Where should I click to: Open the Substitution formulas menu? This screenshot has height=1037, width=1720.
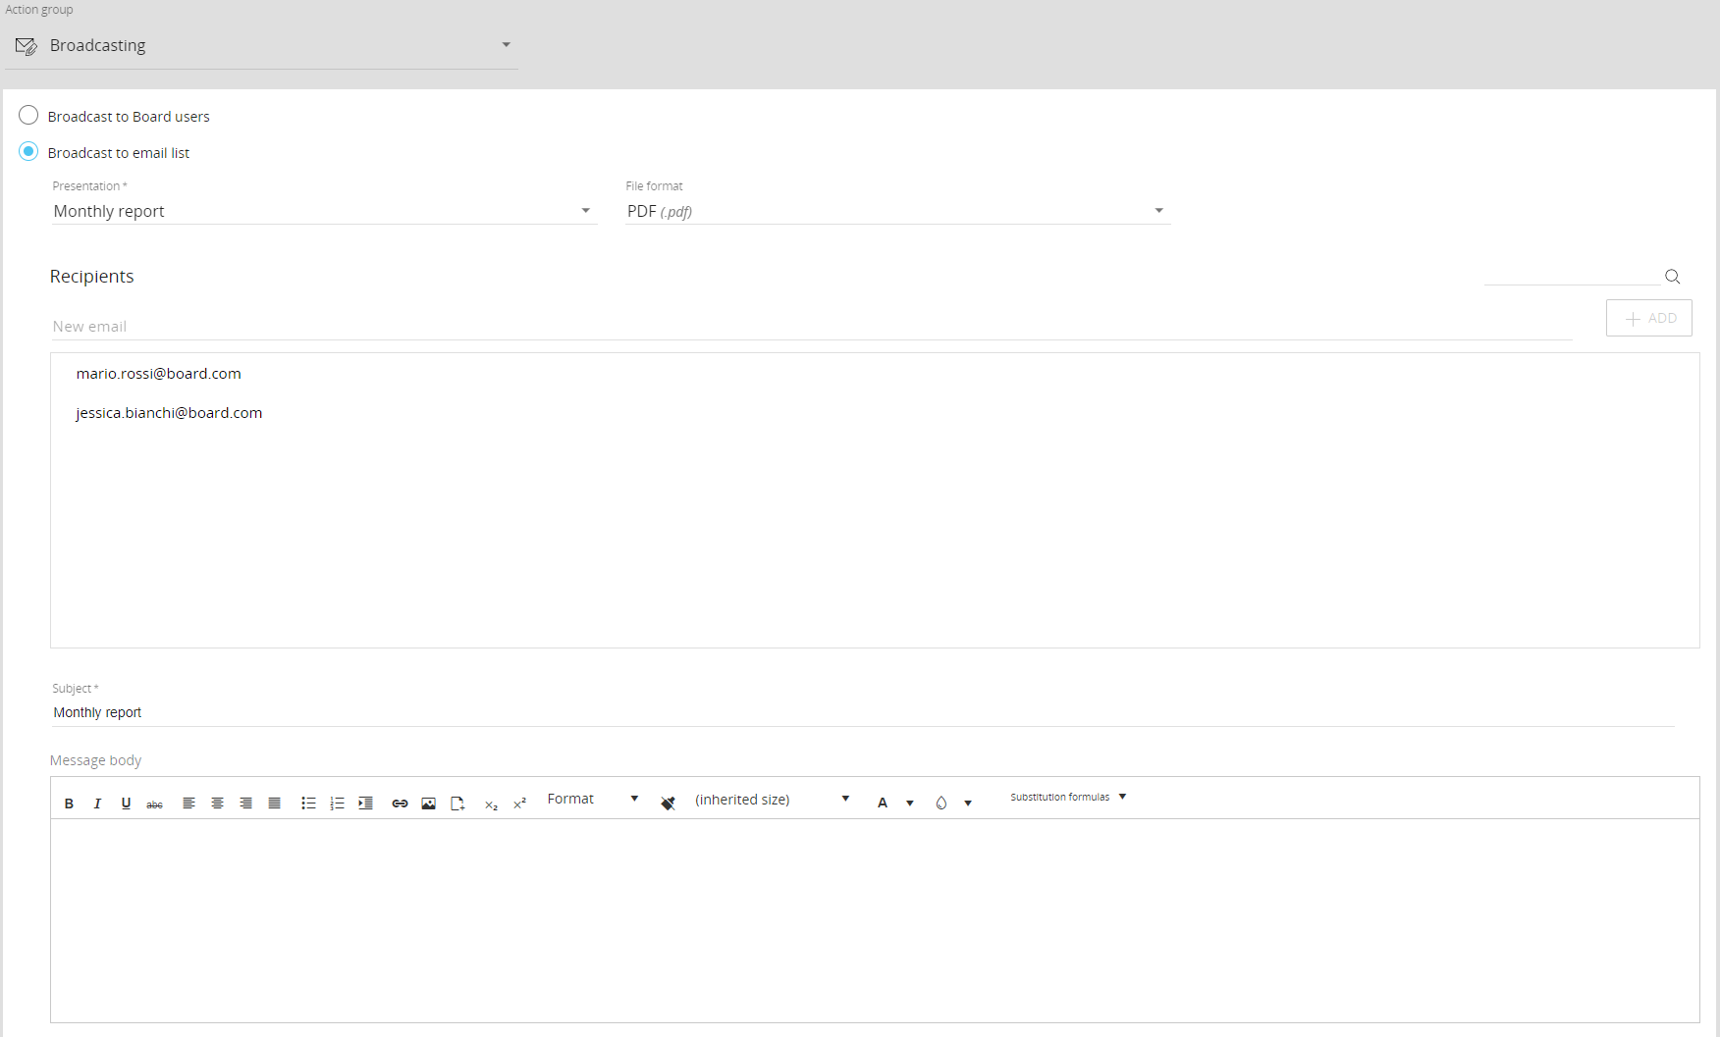(x=1067, y=797)
